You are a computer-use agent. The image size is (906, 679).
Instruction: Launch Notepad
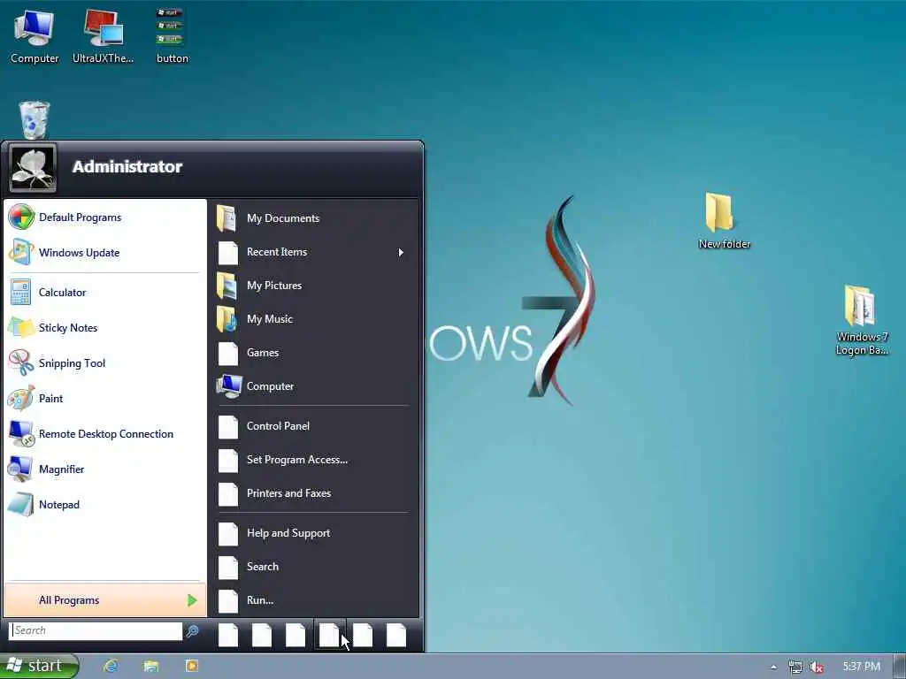(x=104, y=505)
